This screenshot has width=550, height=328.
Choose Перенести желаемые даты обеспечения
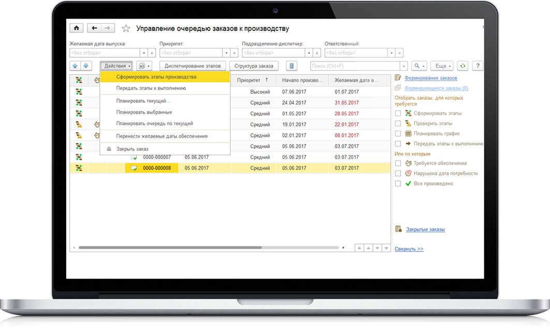click(x=165, y=136)
